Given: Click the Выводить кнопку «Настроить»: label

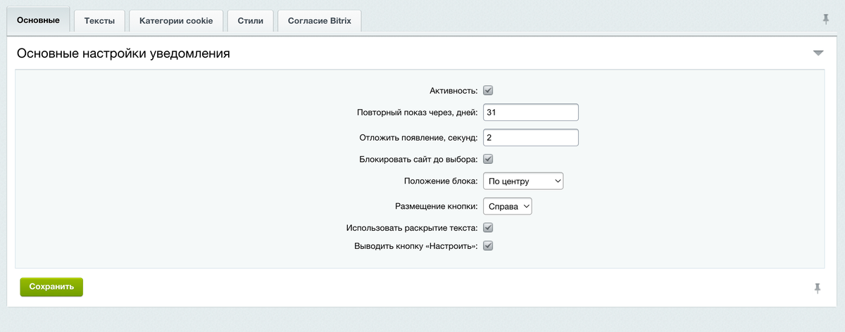Looking at the screenshot, I should pyautogui.click(x=416, y=246).
